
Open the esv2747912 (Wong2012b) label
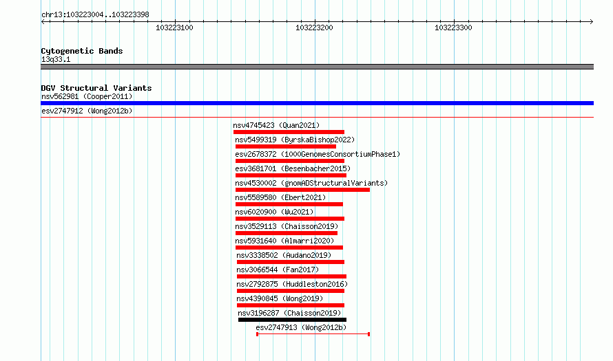coord(87,111)
